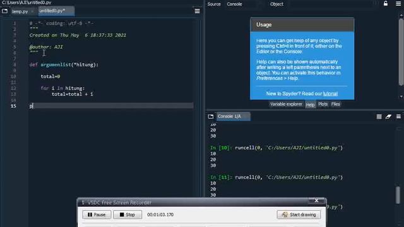Click line 15 in the editor

pos(111,106)
